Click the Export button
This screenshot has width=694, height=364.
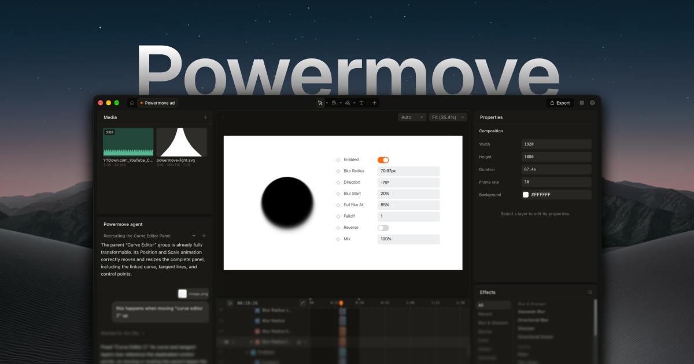[559, 103]
